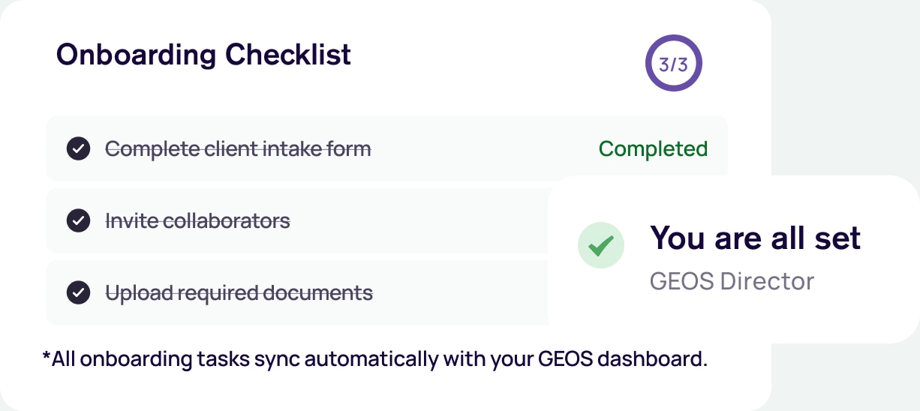Click the Onboarding Checklist heading
Viewport: 920px width, 411px height.
point(203,55)
